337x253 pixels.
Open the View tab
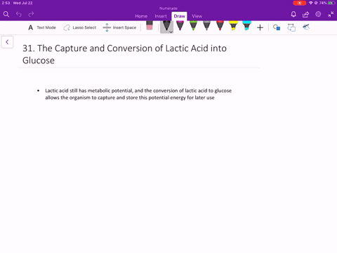click(x=197, y=16)
